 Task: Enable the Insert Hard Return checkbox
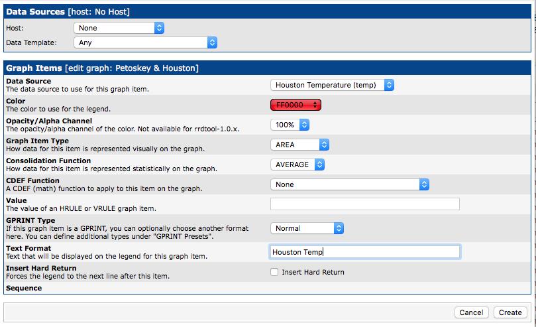(x=274, y=272)
